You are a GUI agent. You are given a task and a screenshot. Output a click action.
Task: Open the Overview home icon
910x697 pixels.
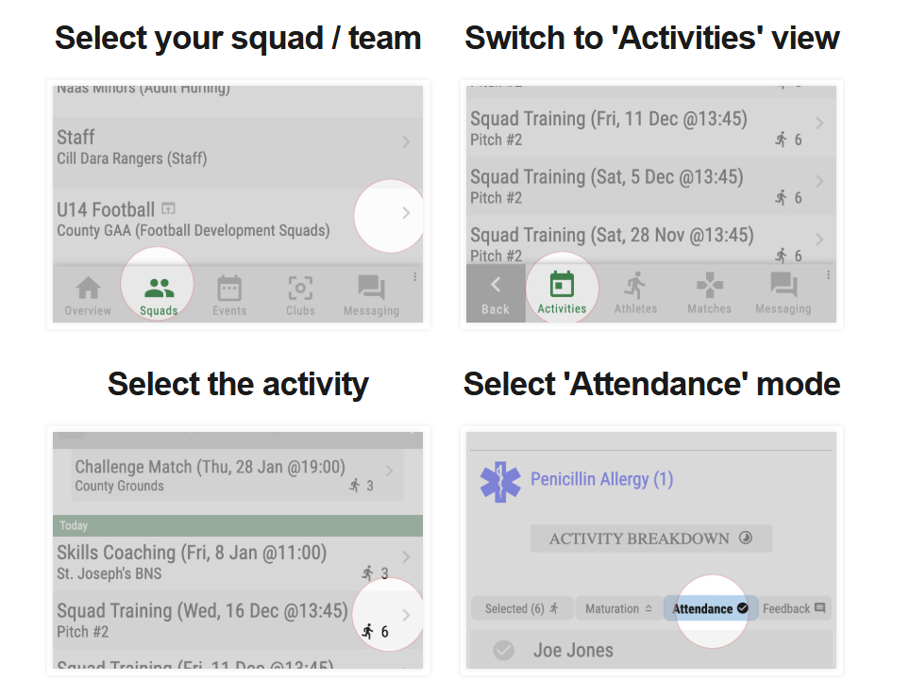pyautogui.click(x=88, y=289)
